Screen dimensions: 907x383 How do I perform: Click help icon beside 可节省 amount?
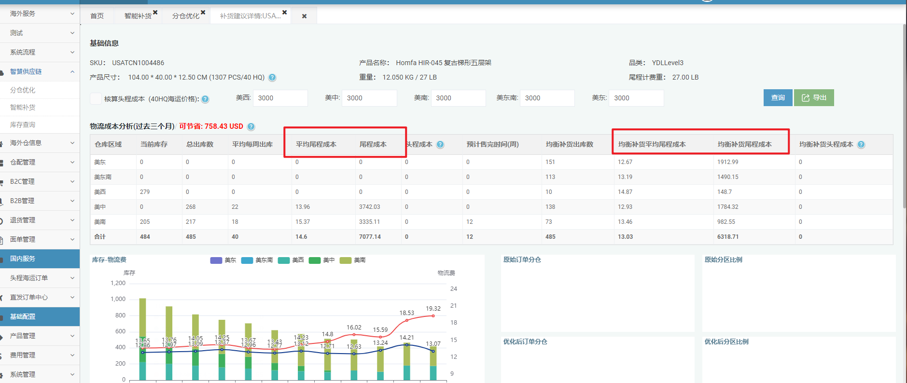click(251, 127)
